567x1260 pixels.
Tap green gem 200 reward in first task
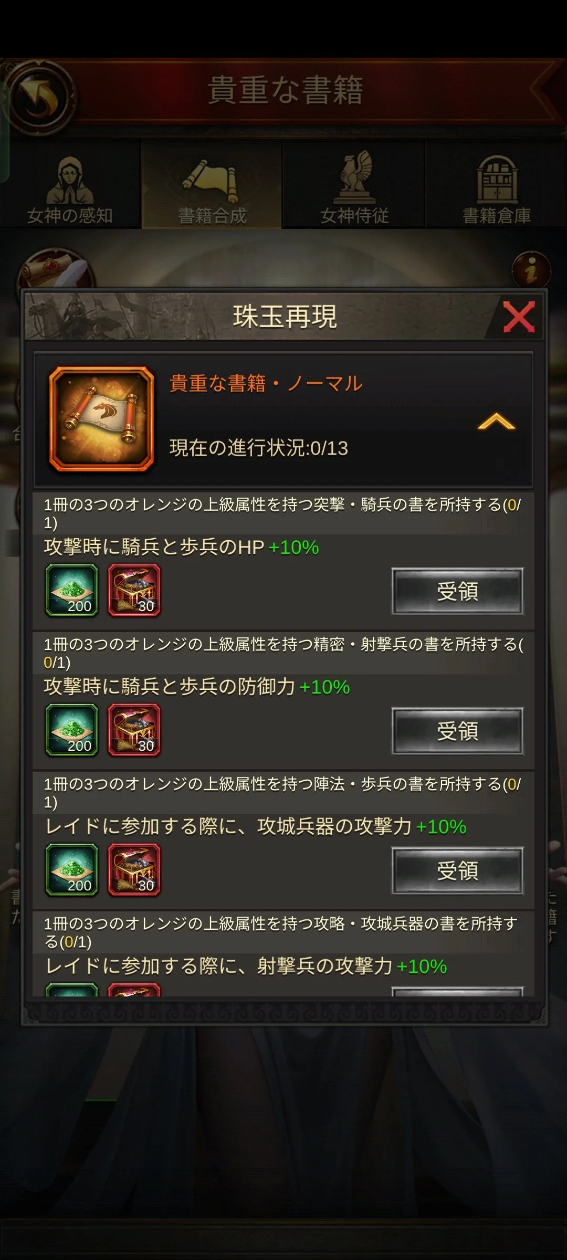click(x=72, y=590)
